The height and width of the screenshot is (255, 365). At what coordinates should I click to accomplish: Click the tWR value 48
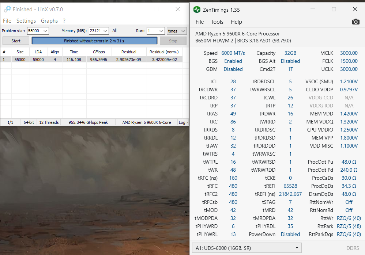(233, 170)
